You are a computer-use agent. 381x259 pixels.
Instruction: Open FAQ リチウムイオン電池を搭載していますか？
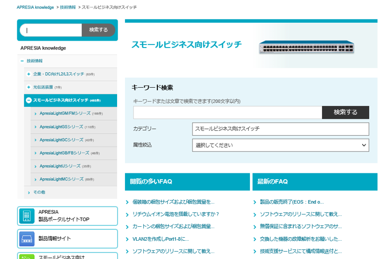(176, 214)
